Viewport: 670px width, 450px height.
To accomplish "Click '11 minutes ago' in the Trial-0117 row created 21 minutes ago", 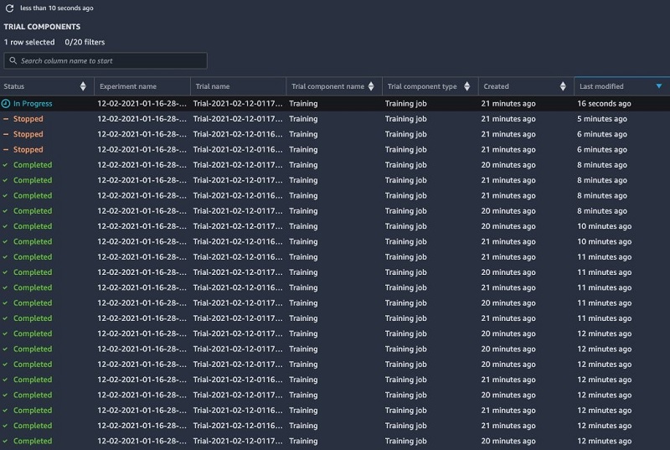I will point(604,318).
